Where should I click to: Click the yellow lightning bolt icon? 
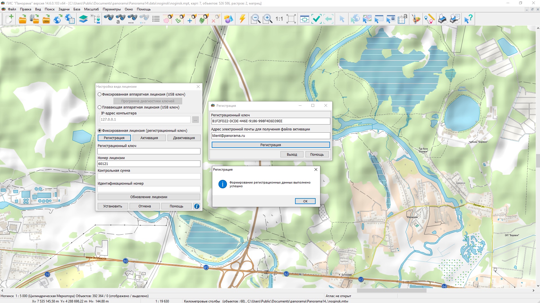point(242,19)
